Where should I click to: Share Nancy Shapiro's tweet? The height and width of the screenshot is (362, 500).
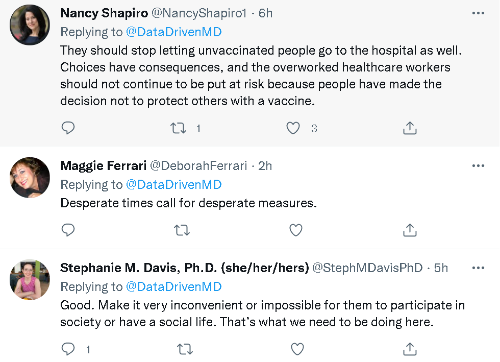[x=410, y=128]
